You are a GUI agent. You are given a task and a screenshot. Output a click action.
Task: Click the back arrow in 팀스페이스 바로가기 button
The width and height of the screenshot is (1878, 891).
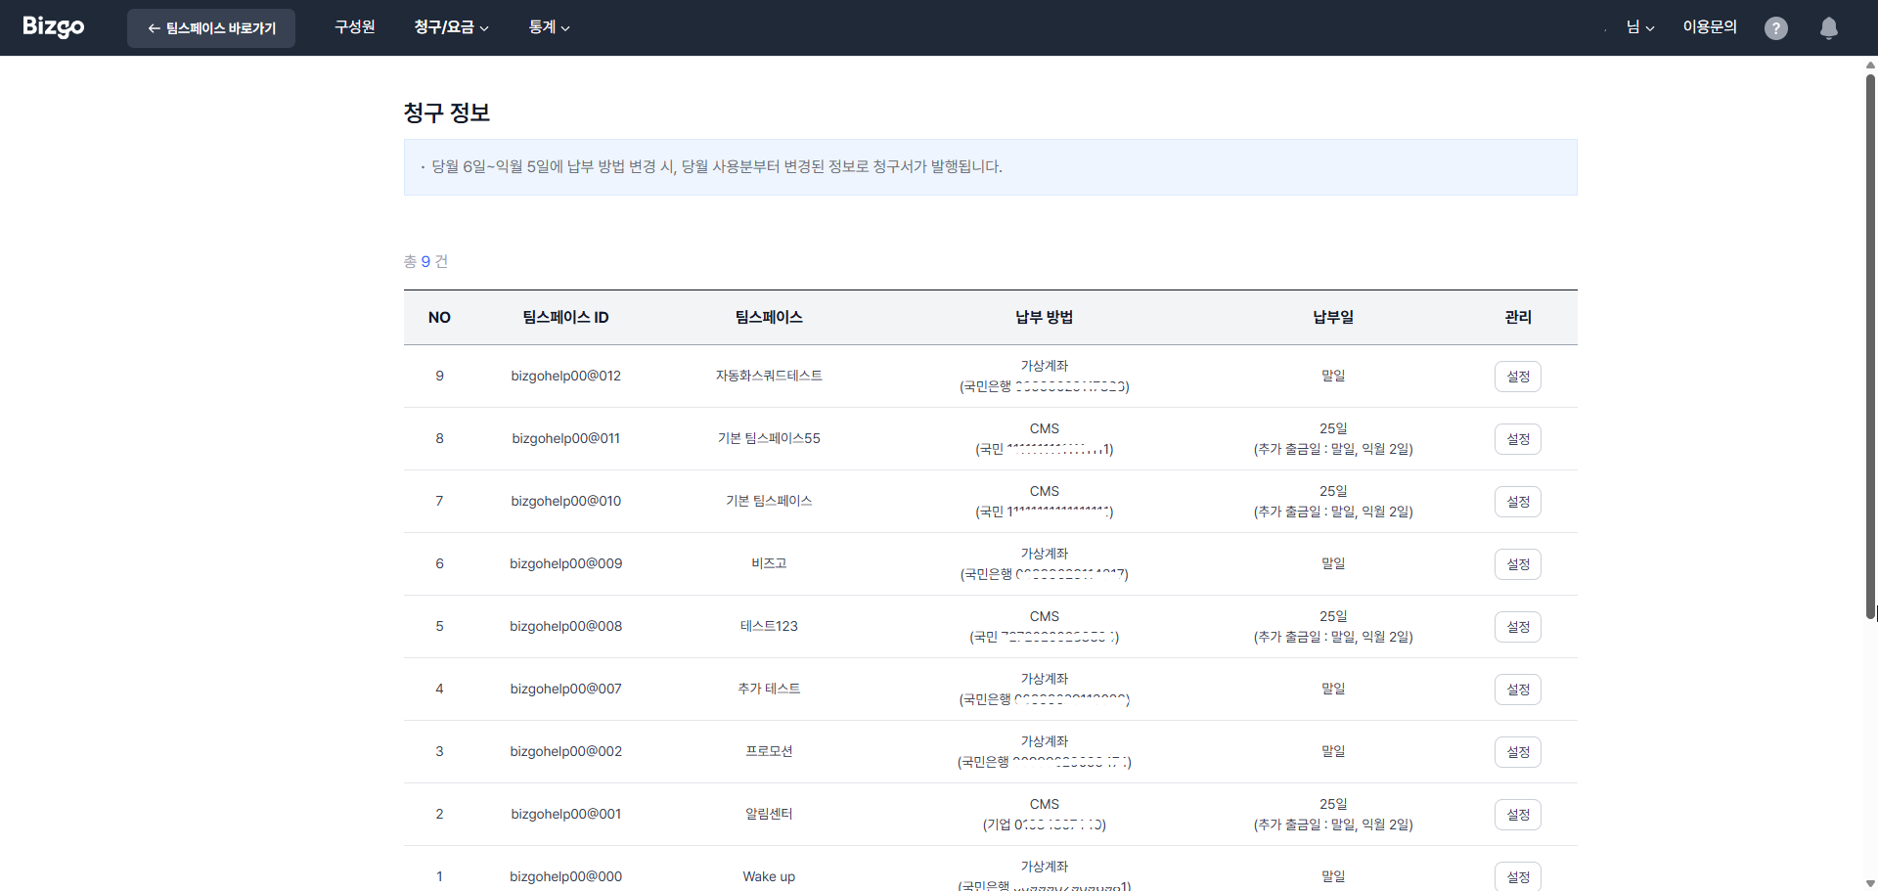pos(153,27)
